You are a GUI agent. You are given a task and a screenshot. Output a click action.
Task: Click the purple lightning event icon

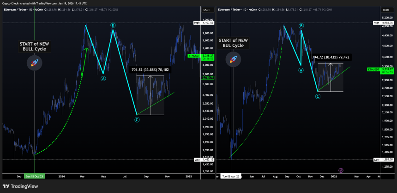coord(341,170)
